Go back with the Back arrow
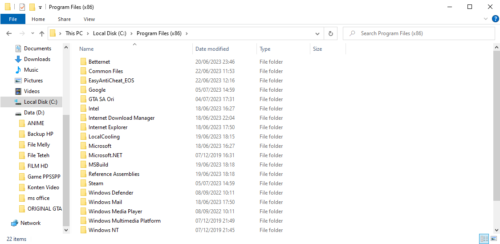This screenshot has height=244, width=500. pos(9,33)
